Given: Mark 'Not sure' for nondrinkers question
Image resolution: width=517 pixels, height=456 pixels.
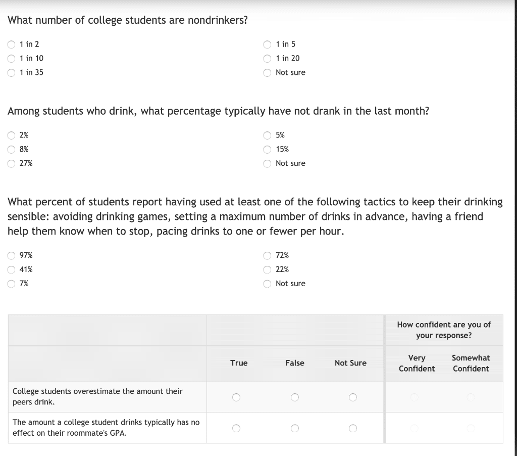Looking at the screenshot, I should 267,73.
